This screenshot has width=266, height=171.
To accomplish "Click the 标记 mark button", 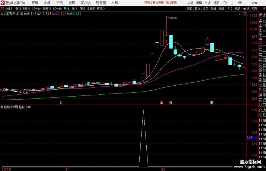I will [x=238, y=9].
